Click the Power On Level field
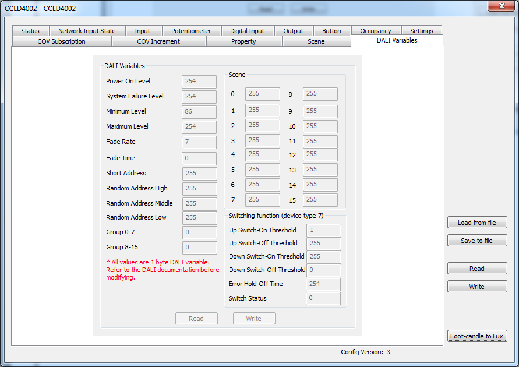Viewport: 519px width, 367px height. (199, 82)
